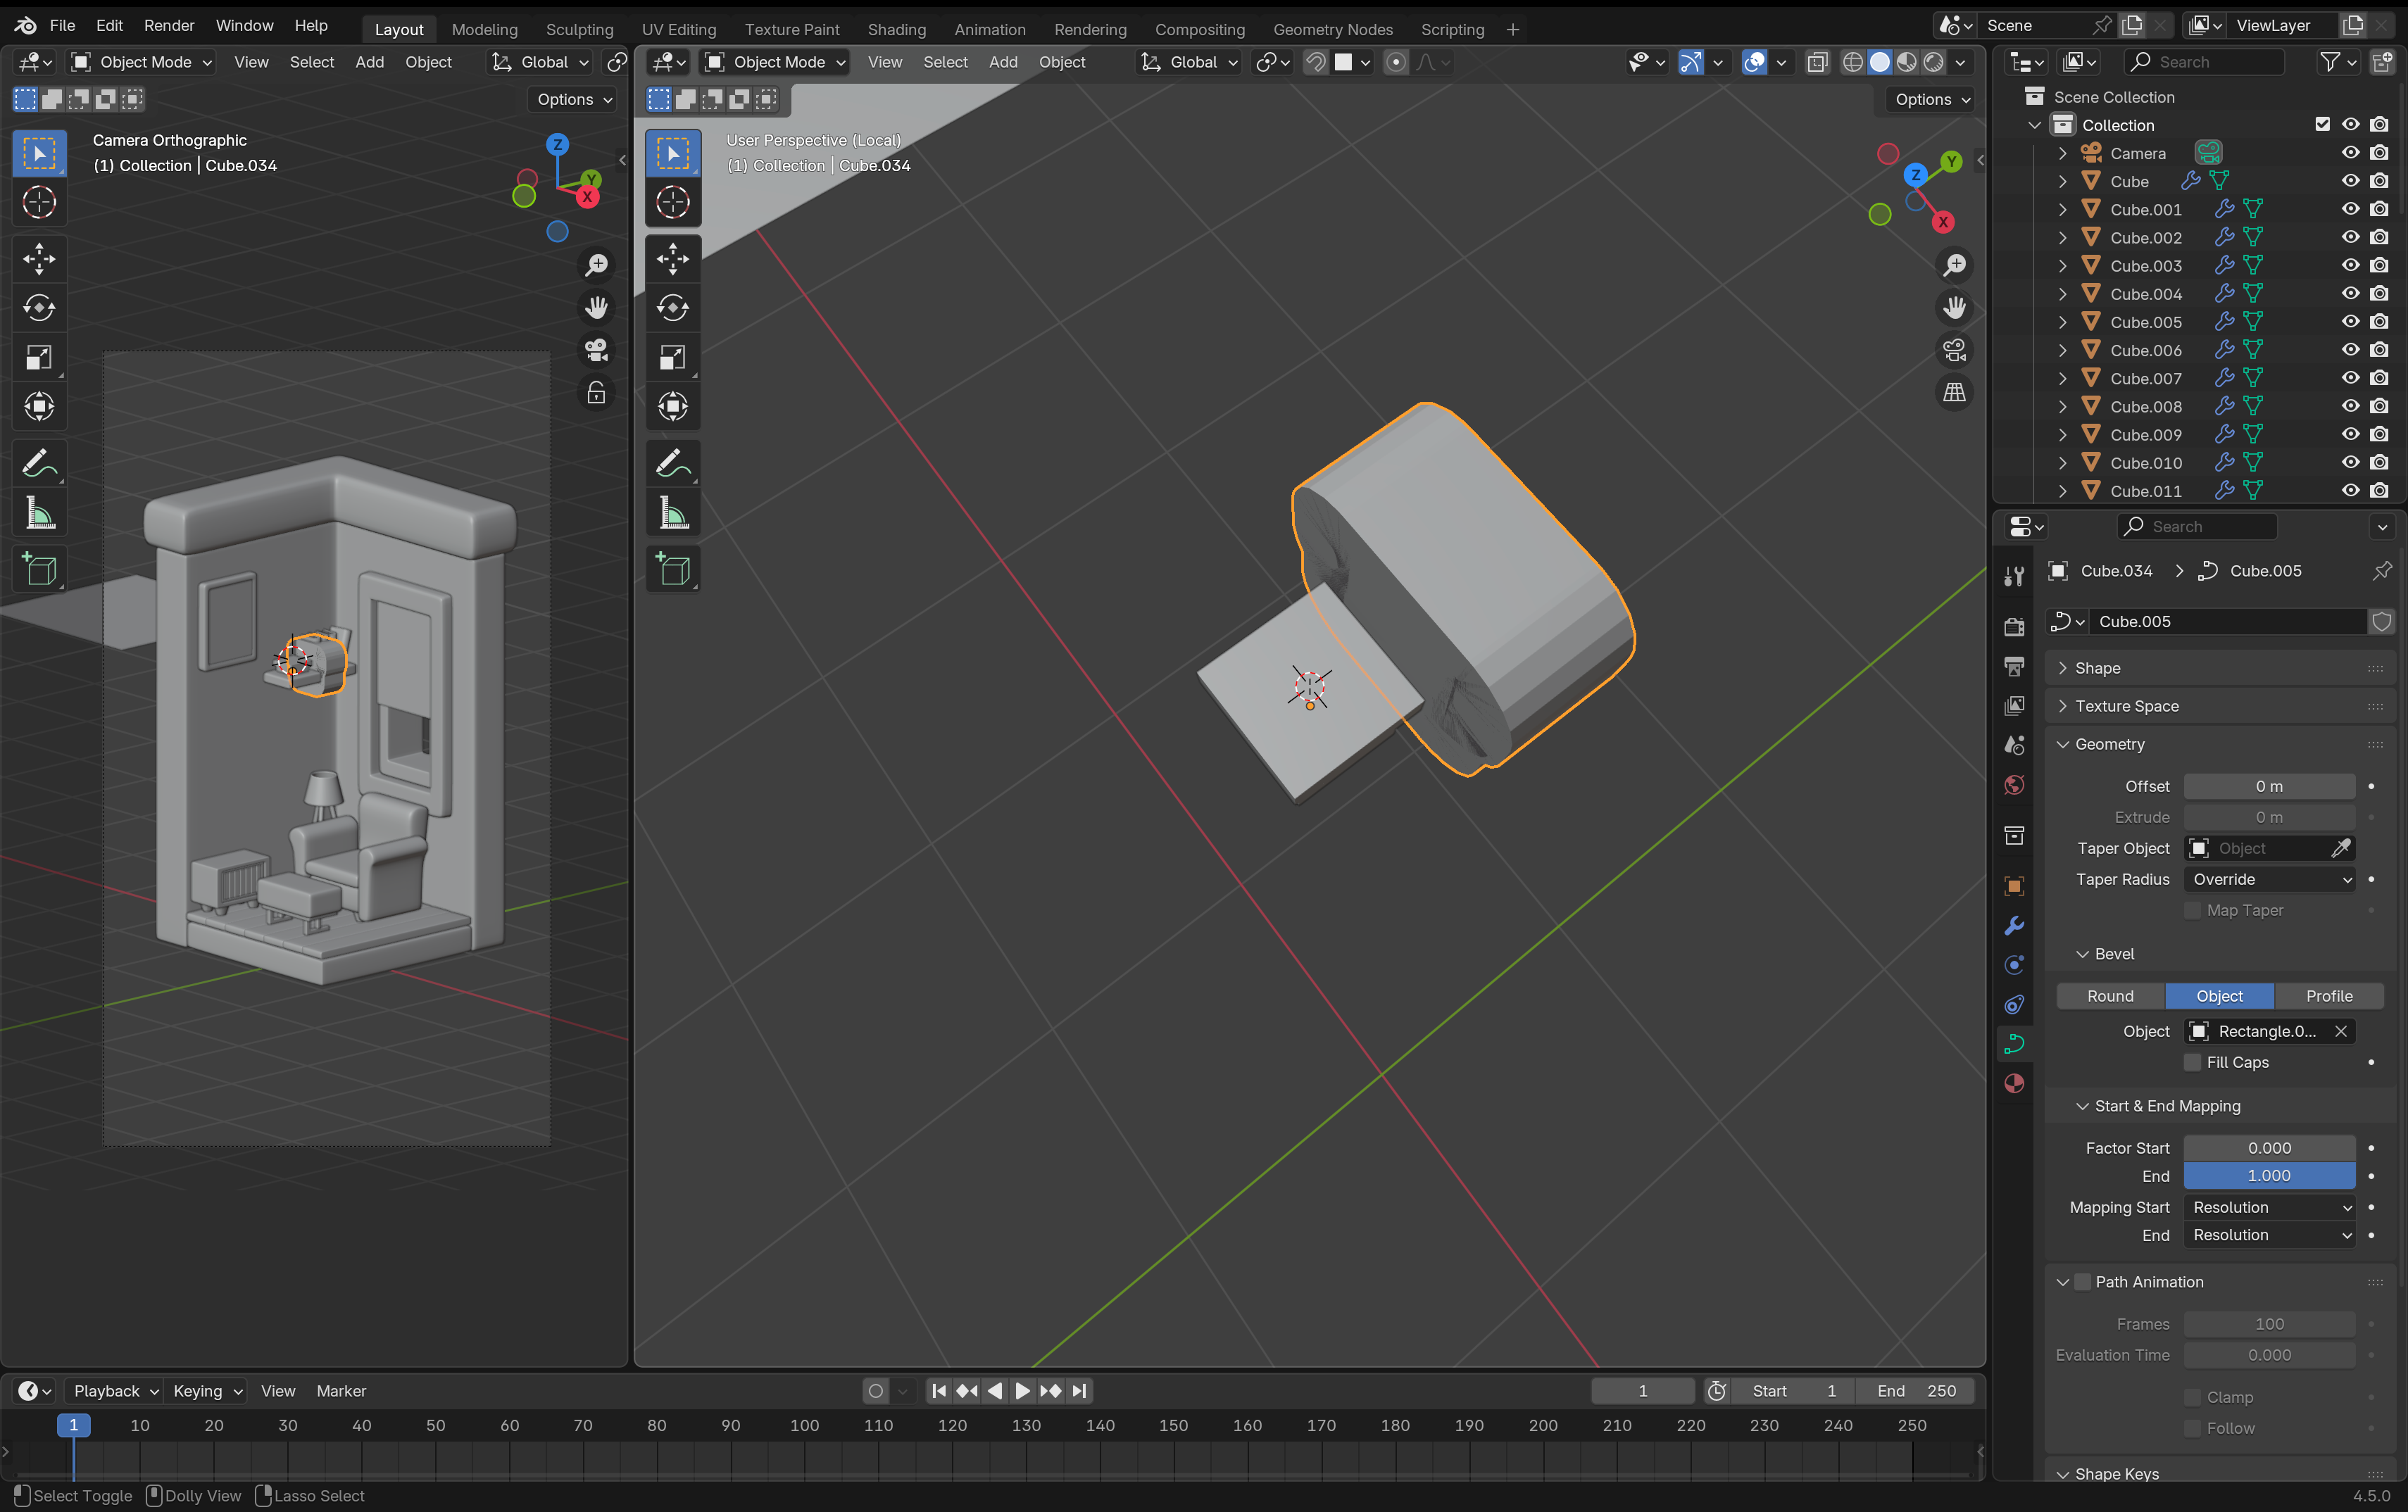Click the outliner Search field
Image resolution: width=2408 pixels, height=1512 pixels.
[2205, 62]
